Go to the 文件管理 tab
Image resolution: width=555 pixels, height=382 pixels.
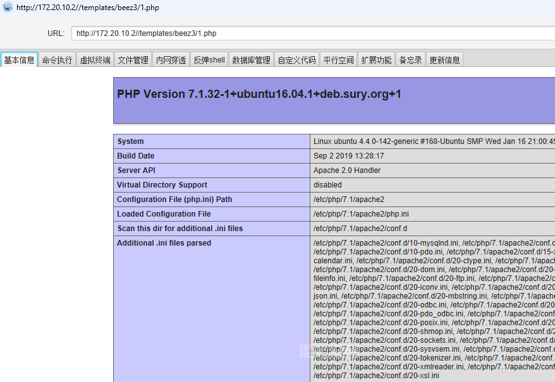133,60
